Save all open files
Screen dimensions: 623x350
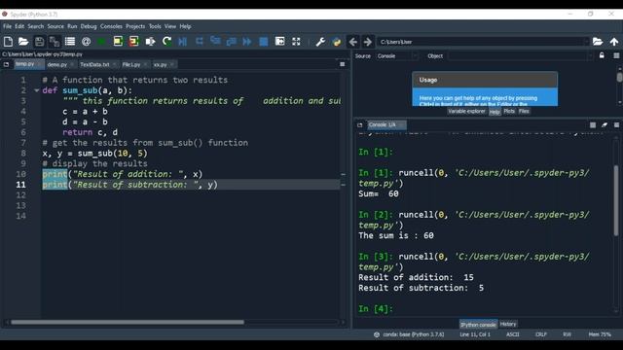click(x=55, y=41)
